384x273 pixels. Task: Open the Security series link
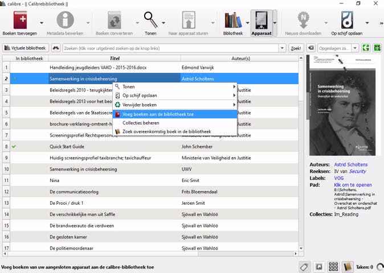pos(357,171)
